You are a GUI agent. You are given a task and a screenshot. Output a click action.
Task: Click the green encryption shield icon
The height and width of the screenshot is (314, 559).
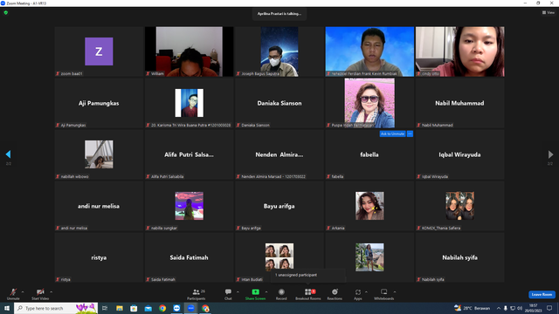click(6, 12)
